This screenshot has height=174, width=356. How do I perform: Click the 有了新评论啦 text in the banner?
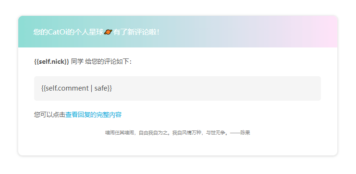point(136,32)
